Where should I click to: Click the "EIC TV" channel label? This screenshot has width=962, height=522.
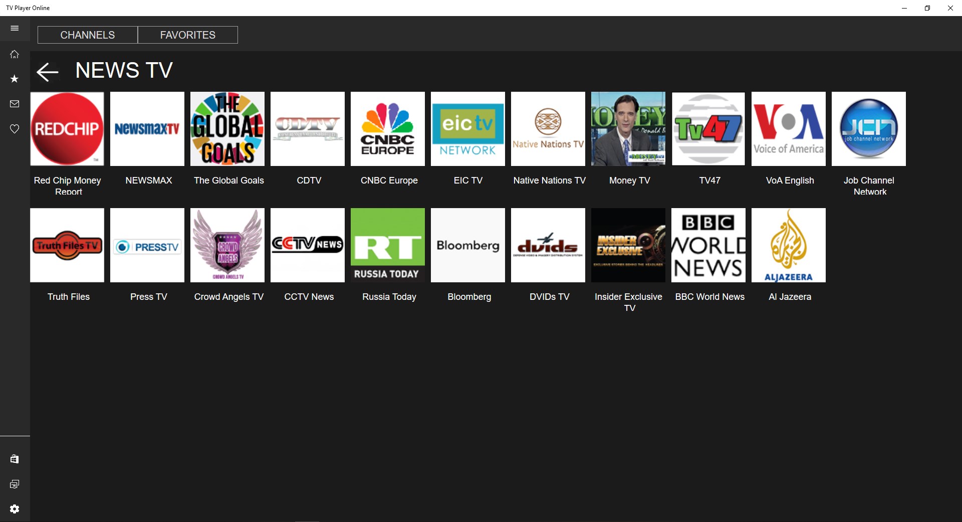pos(468,181)
